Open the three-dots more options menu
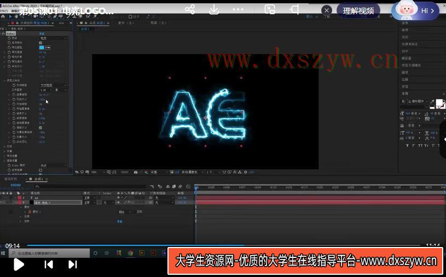The width and height of the screenshot is (446, 277). [238, 9]
